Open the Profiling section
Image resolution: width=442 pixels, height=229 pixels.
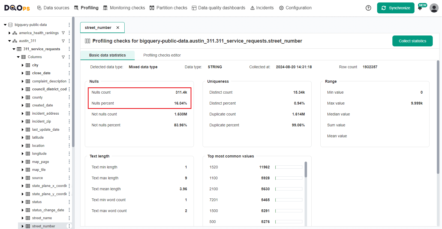coord(86,8)
